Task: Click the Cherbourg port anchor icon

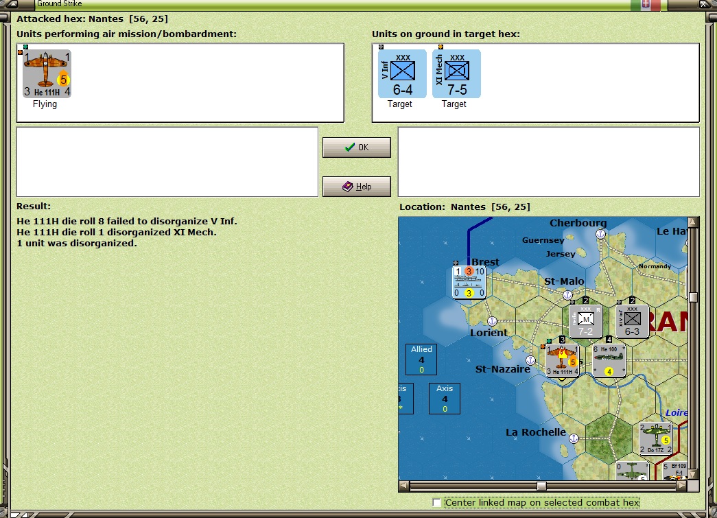Action: click(x=600, y=234)
